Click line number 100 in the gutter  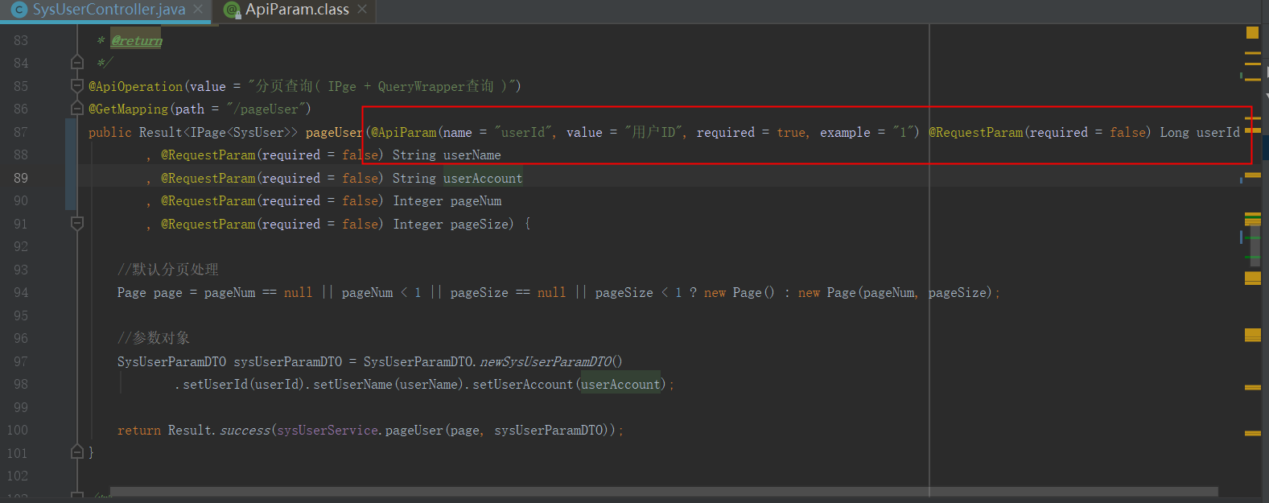[x=18, y=430]
